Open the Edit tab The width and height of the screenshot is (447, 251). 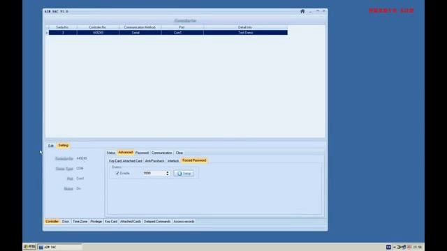tap(51, 146)
